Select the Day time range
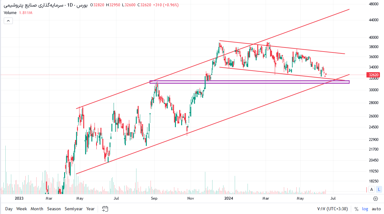 (9, 209)
